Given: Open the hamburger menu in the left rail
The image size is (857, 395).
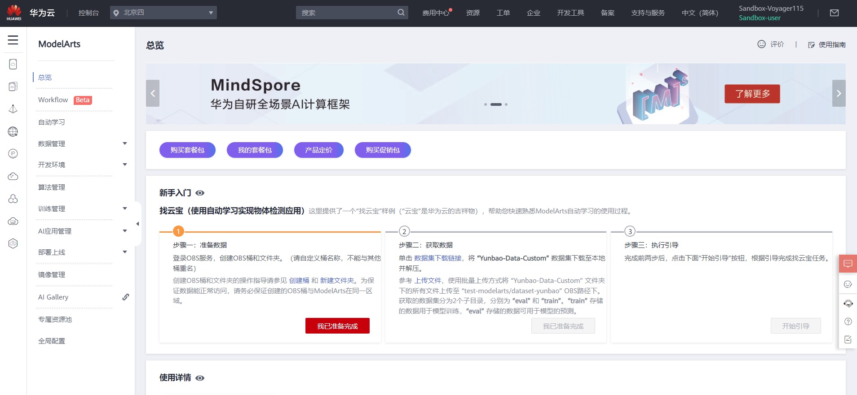Looking at the screenshot, I should coord(13,40).
